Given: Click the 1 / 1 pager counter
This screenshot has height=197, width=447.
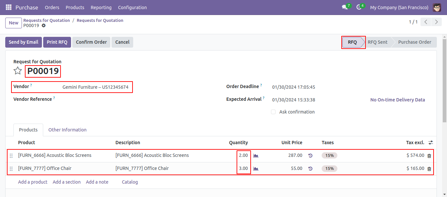Looking at the screenshot, I should [413, 22].
